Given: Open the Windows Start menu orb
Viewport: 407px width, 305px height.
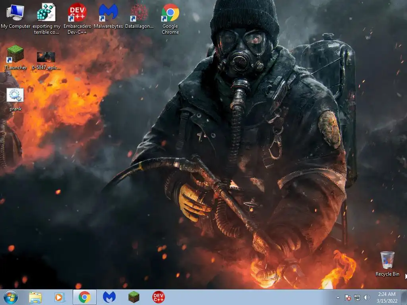Looking at the screenshot, I should (x=11, y=297).
